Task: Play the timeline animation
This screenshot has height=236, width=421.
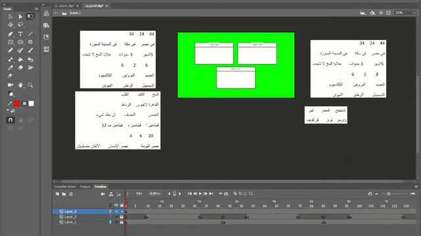Action: [x=200, y=194]
